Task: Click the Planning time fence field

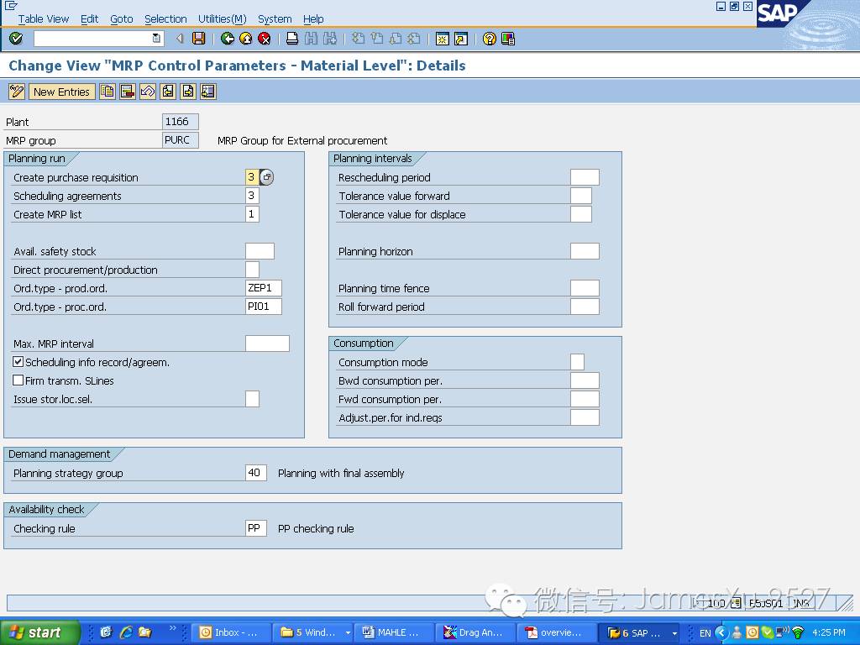Action: pos(585,288)
